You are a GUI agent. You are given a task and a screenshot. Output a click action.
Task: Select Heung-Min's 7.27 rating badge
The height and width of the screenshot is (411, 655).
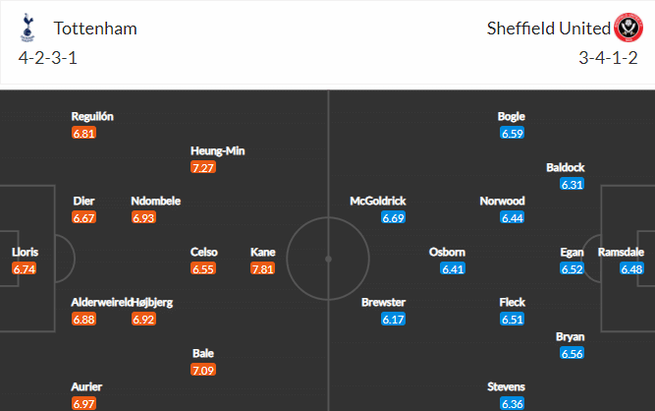pyautogui.click(x=203, y=167)
